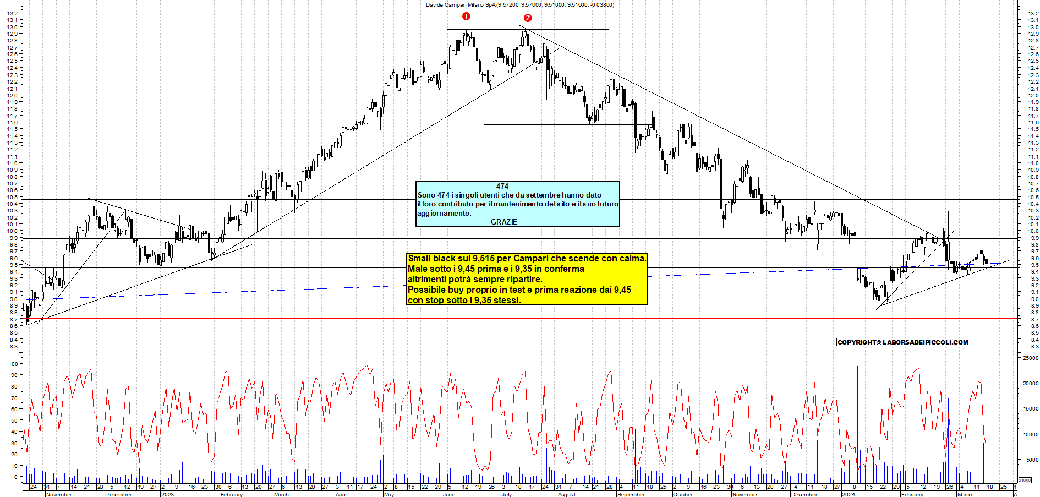The height and width of the screenshot is (497, 1040).
Task: Select the red number 2 peak marker
Action: 528,18
